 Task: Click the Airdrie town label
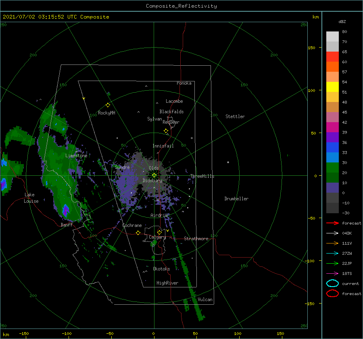[159, 215]
